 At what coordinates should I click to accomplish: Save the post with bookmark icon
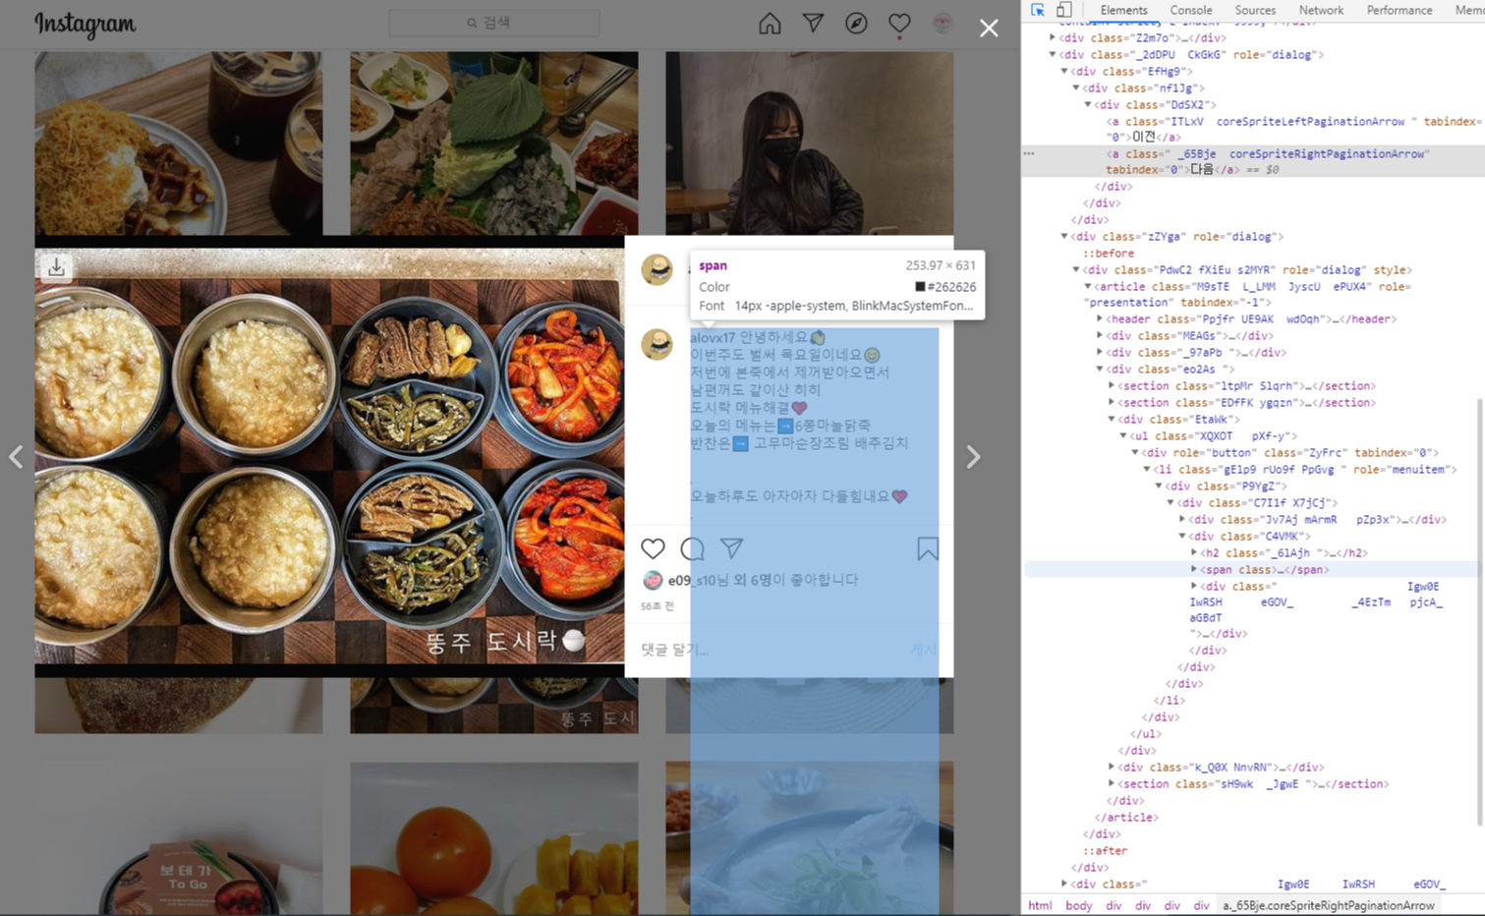[927, 548]
